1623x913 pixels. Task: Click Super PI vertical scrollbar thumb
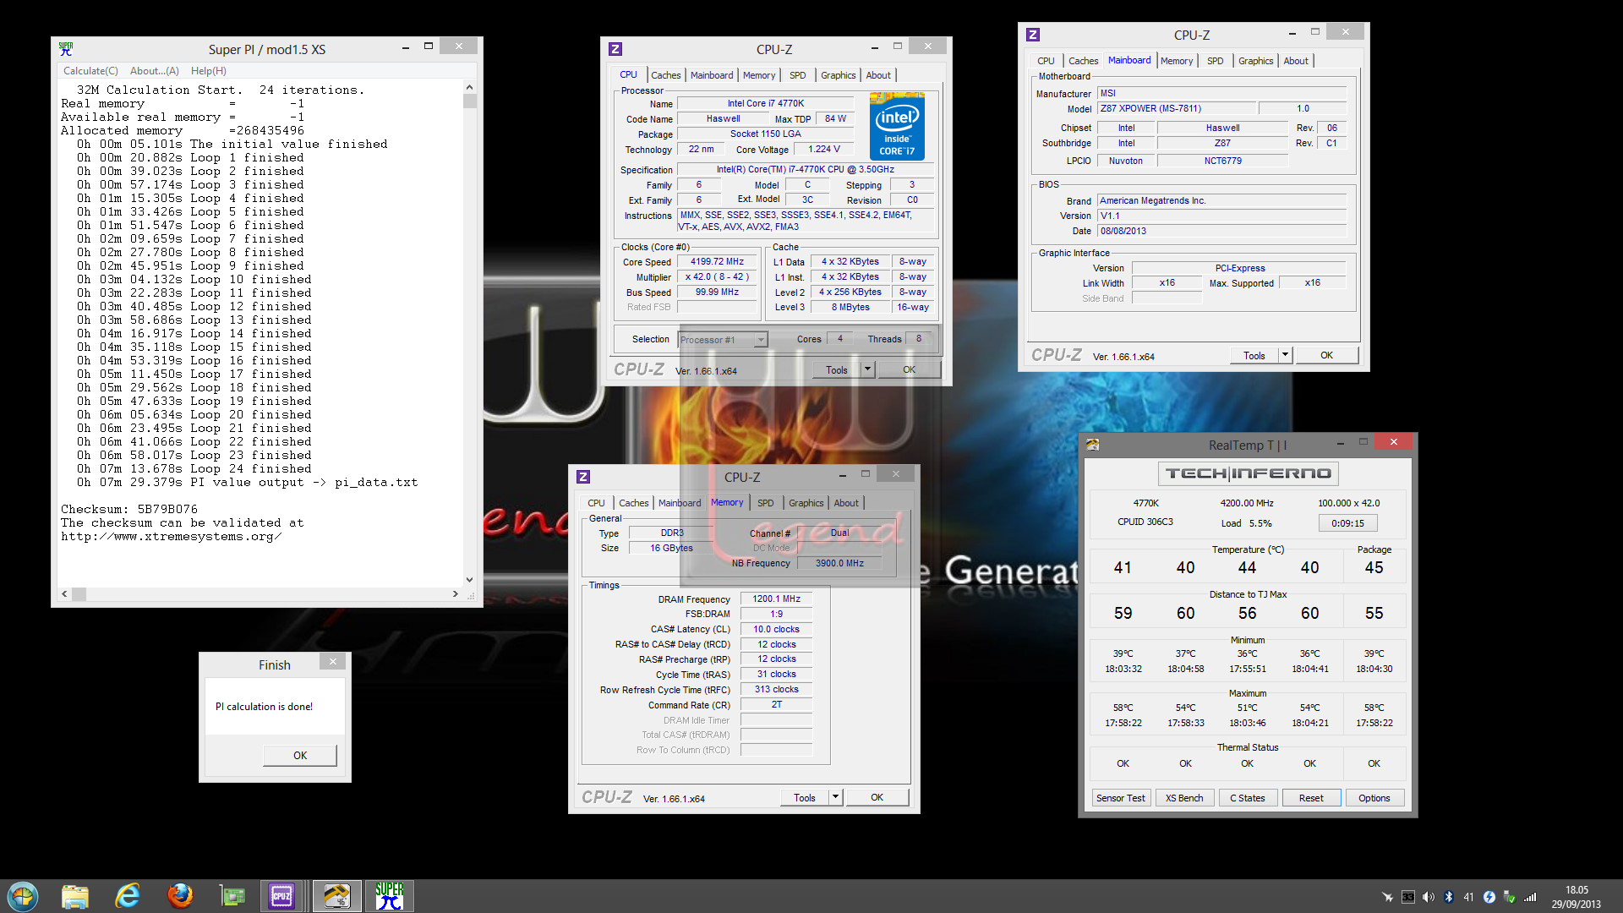(x=470, y=101)
